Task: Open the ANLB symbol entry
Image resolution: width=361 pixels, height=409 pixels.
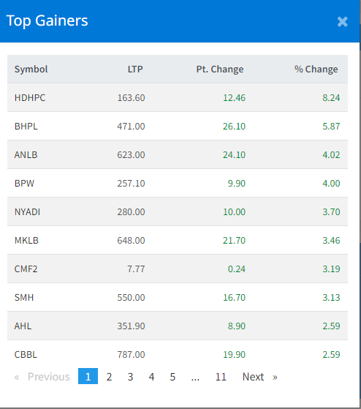Action: click(x=26, y=154)
